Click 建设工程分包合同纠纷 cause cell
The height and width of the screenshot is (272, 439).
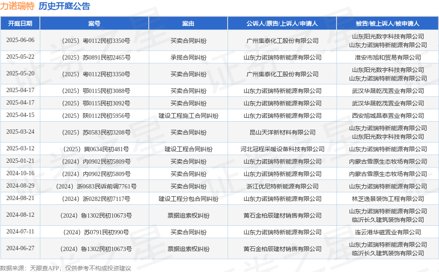(189, 199)
